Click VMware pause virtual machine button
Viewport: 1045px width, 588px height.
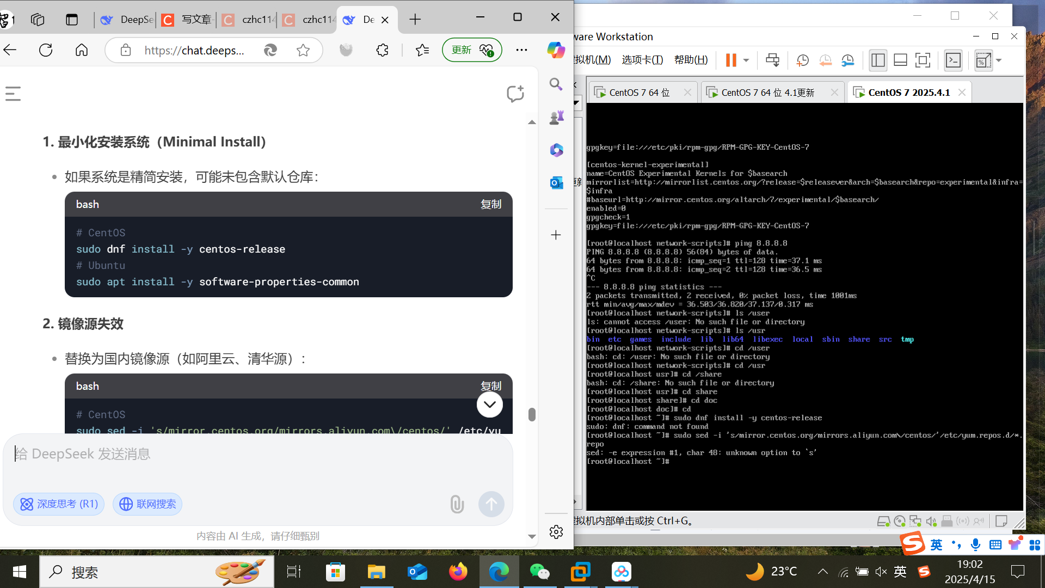tap(731, 60)
